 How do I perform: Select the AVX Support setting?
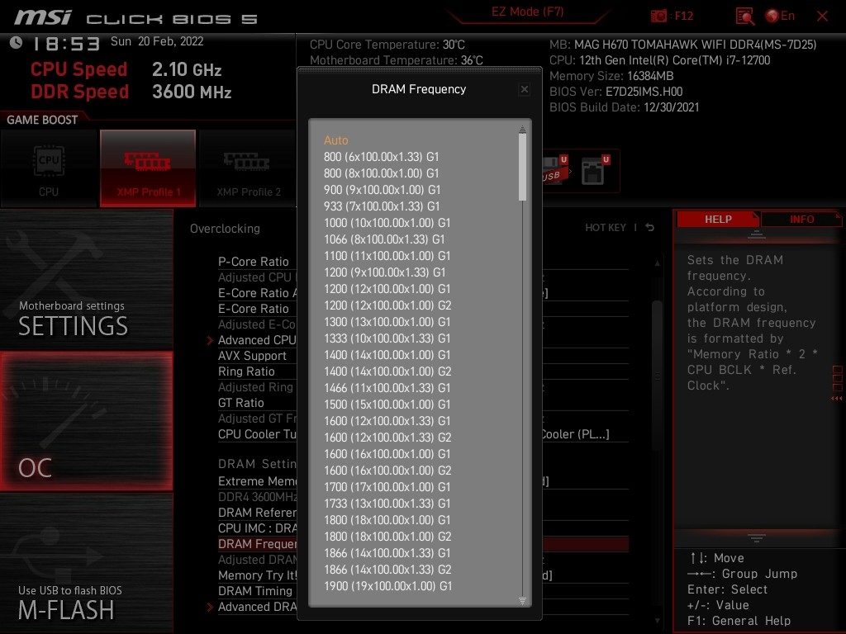tap(252, 356)
